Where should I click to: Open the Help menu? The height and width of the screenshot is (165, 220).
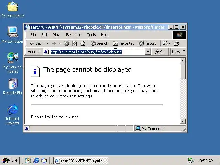pos(104,35)
